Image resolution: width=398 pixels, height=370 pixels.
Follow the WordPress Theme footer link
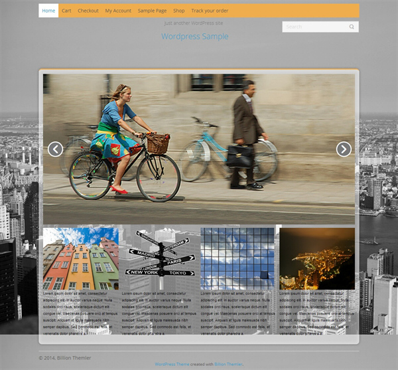click(171, 364)
